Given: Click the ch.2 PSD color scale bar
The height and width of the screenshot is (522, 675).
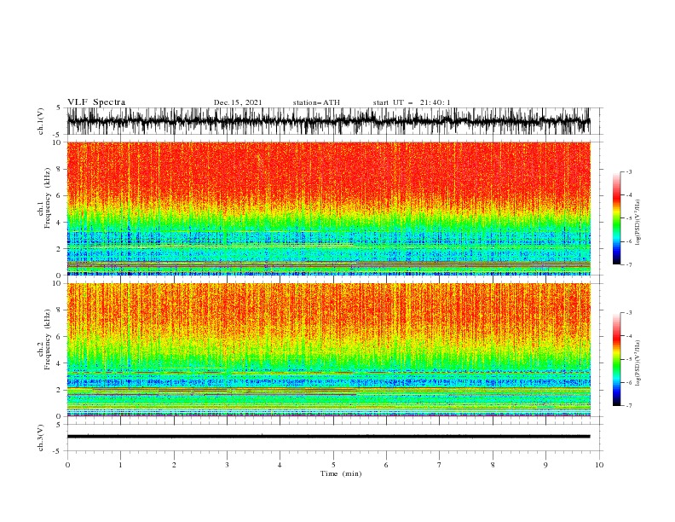Looking at the screenshot, I should point(616,359).
